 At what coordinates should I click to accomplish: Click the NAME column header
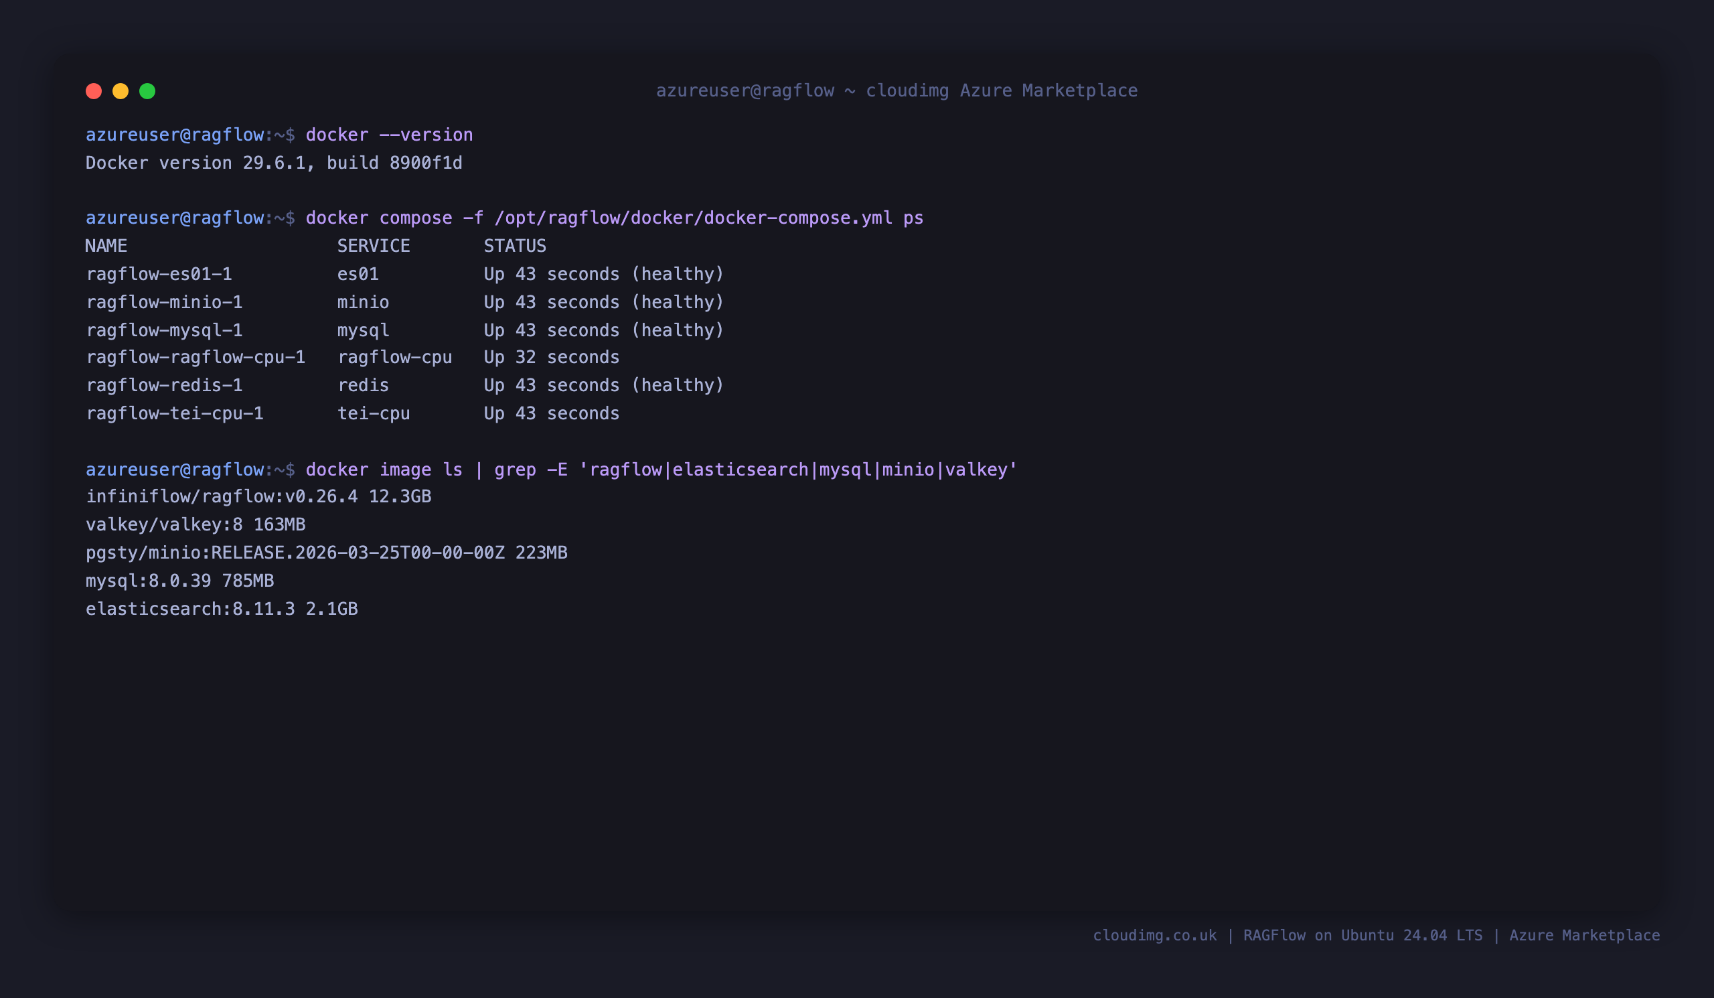pyautogui.click(x=106, y=246)
